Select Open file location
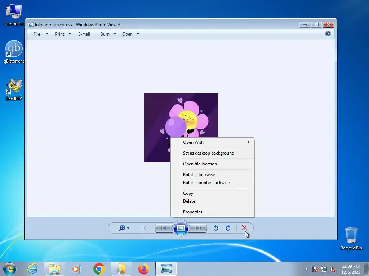 tap(212, 164)
